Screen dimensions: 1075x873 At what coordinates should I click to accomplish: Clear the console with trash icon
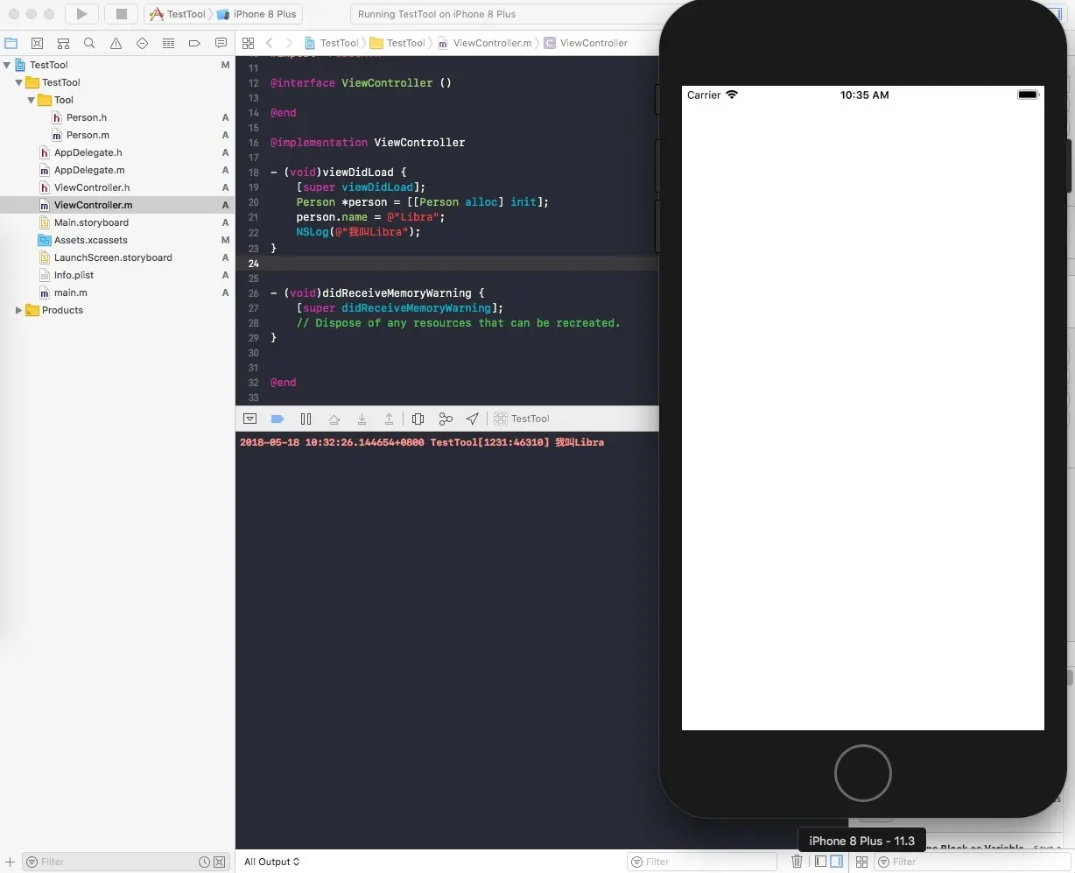pyautogui.click(x=797, y=862)
